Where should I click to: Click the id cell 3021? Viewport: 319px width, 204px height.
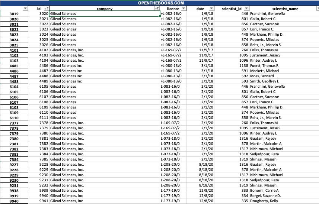click(39, 19)
